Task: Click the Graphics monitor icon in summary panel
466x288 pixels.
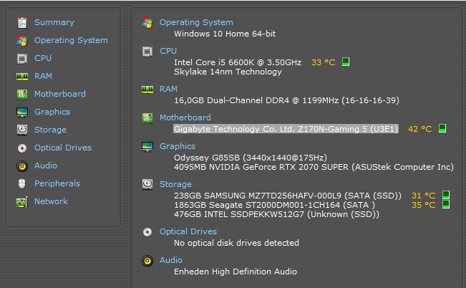Action: (x=147, y=146)
